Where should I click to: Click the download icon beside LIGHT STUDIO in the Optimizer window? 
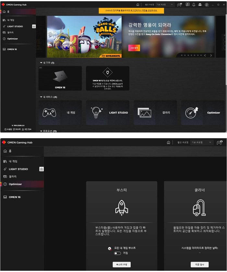pyautogui.click(x=42, y=169)
